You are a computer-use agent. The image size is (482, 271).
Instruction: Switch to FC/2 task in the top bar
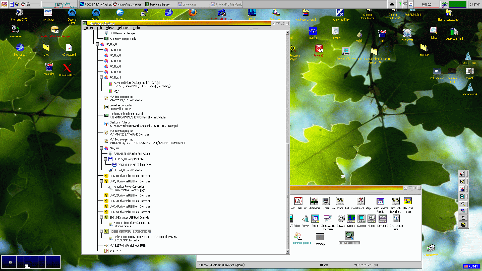click(x=96, y=4)
